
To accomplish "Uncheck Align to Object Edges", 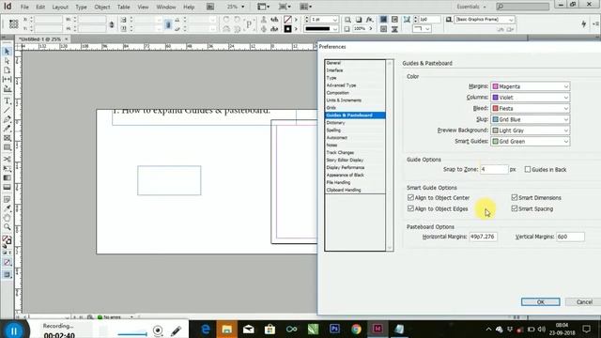I will tap(410, 208).
